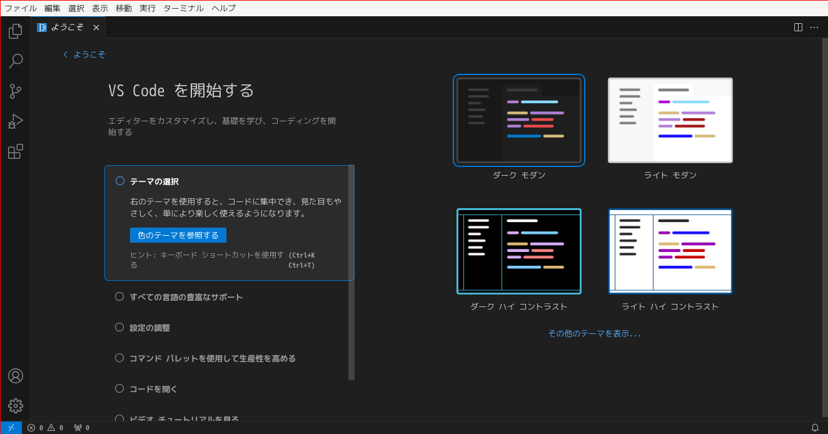Image resolution: width=828 pixels, height=434 pixels.
Task: Click the 色のテーマを参照する button
Action: tap(178, 235)
